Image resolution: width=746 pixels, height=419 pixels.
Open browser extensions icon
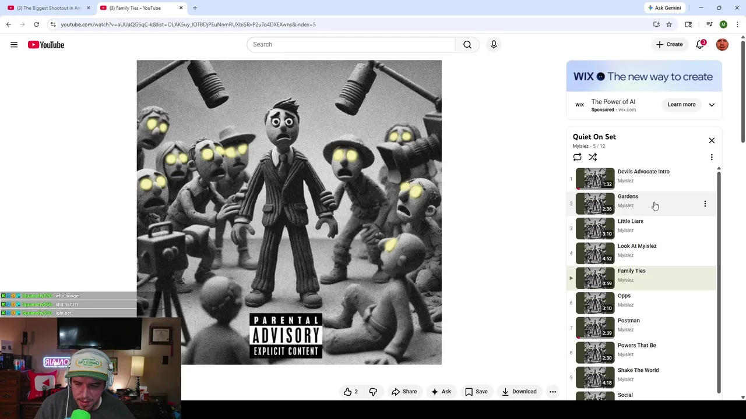[688, 24]
